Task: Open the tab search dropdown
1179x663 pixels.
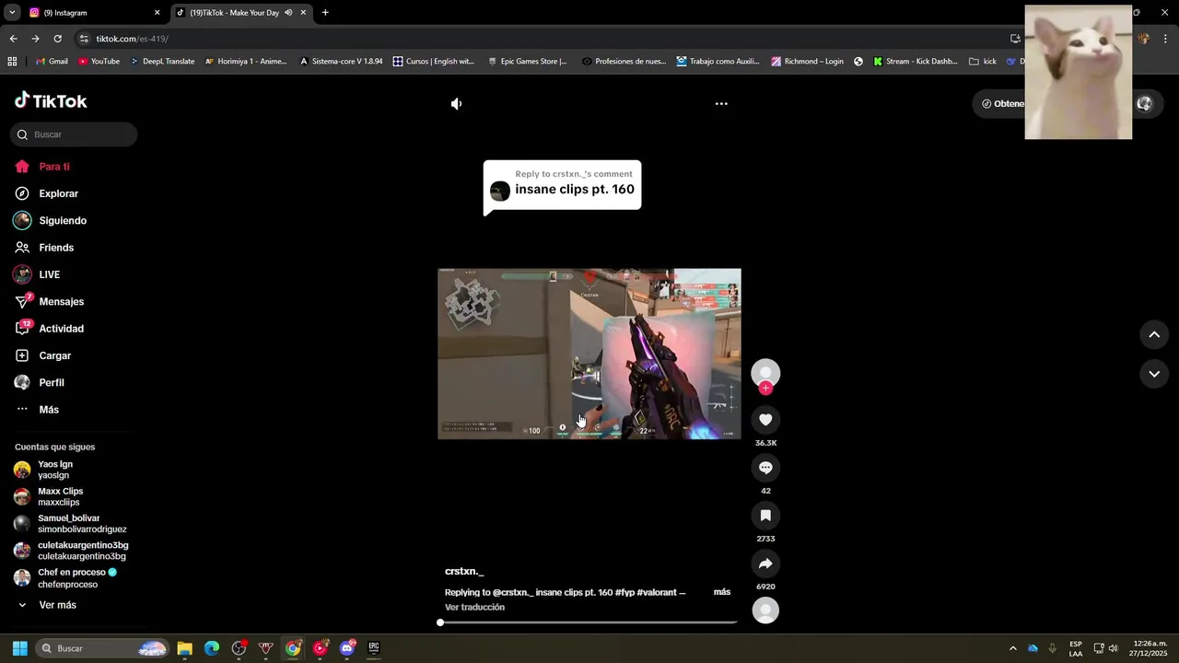Action: (x=12, y=13)
